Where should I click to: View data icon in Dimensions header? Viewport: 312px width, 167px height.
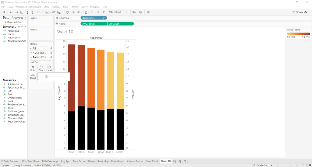19,26
